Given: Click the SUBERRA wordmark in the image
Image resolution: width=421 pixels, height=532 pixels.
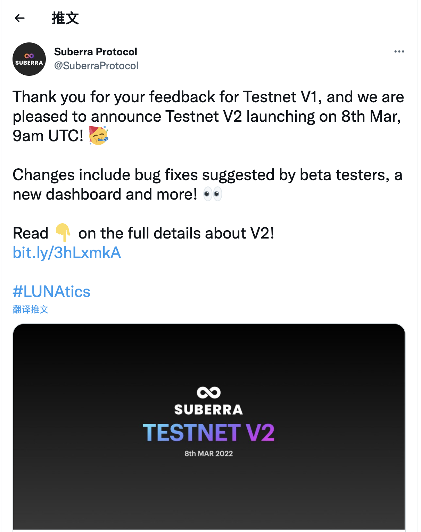Looking at the screenshot, I should pyautogui.click(x=208, y=410).
